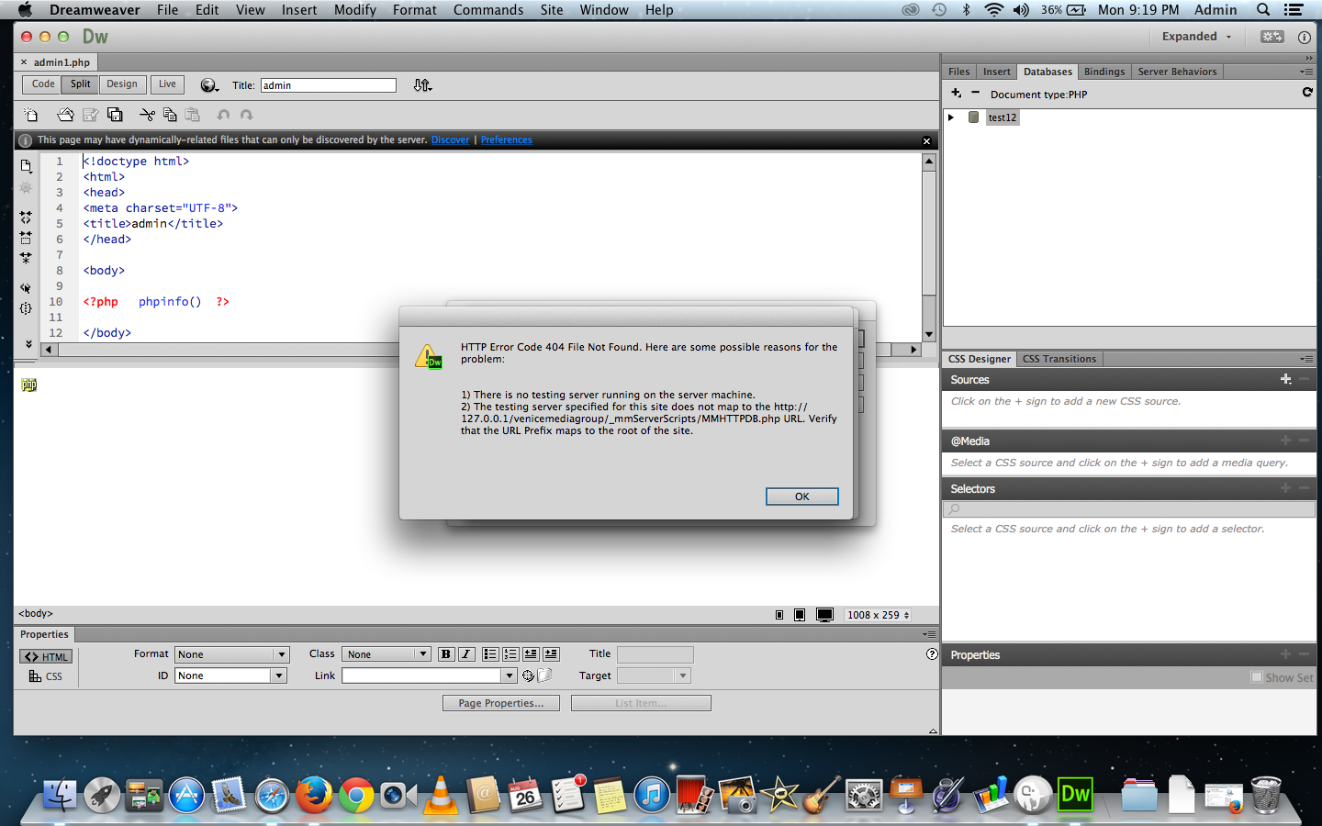Click the PHP script marker in Design view
1322x826 pixels.
(x=28, y=385)
